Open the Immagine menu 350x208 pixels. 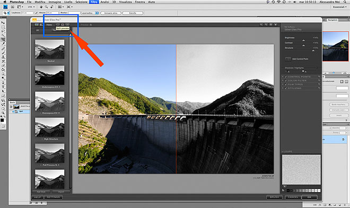[55, 2]
